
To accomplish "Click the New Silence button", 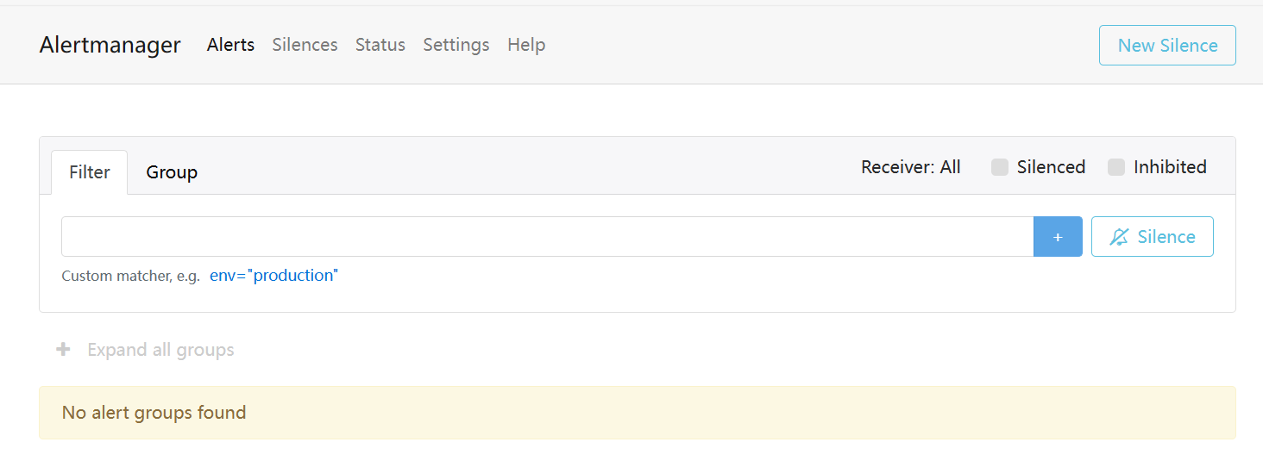I will [x=1167, y=46].
